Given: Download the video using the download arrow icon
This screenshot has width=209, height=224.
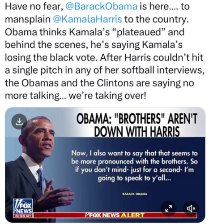Looking at the screenshot, I should tap(19, 121).
